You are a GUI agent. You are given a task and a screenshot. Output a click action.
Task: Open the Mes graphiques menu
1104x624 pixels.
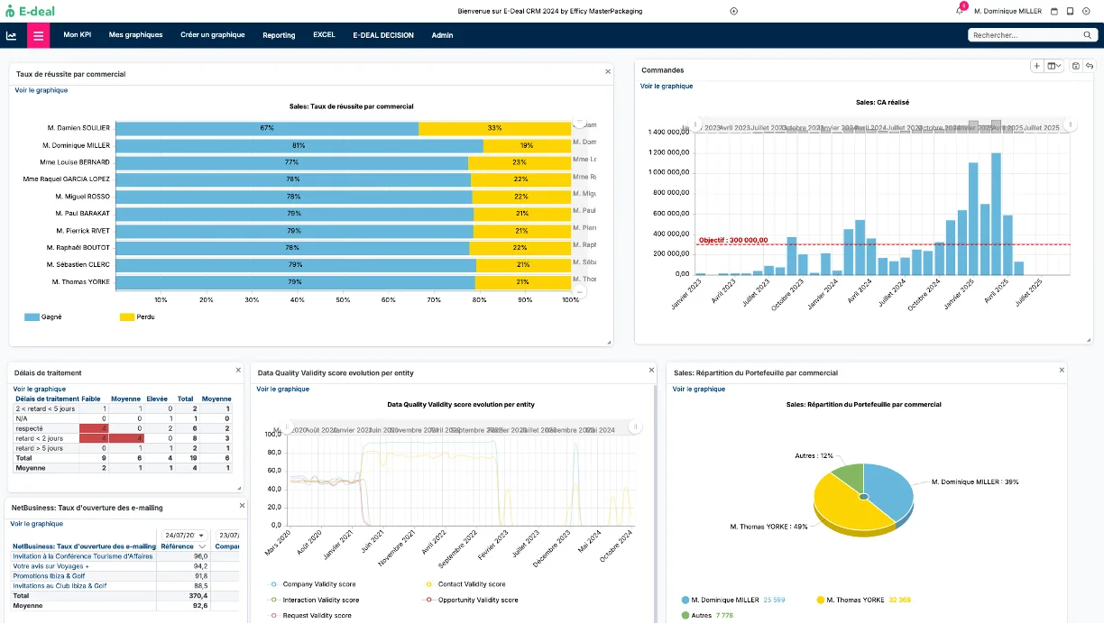pos(135,35)
